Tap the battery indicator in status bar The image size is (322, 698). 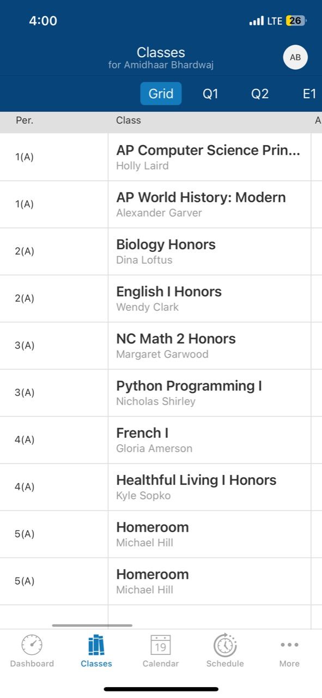click(x=296, y=21)
